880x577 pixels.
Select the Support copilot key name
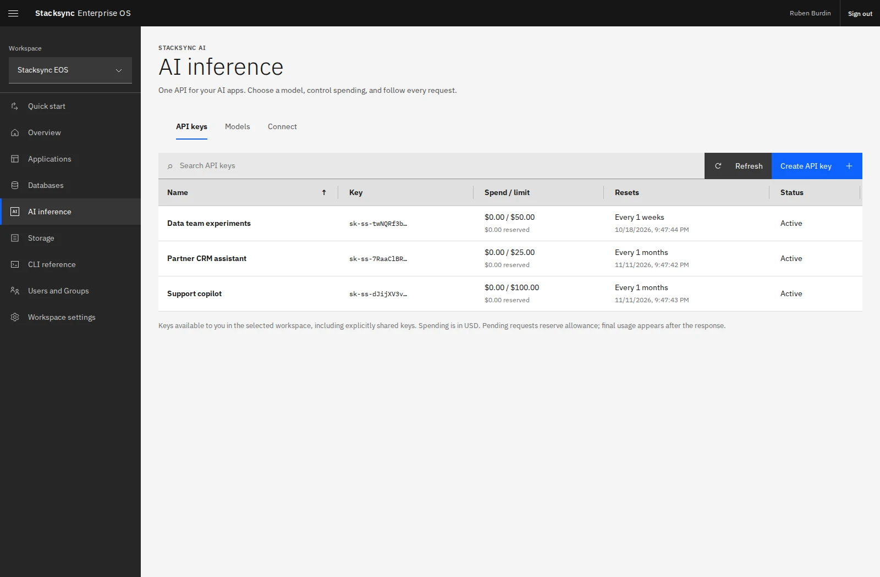pos(194,293)
